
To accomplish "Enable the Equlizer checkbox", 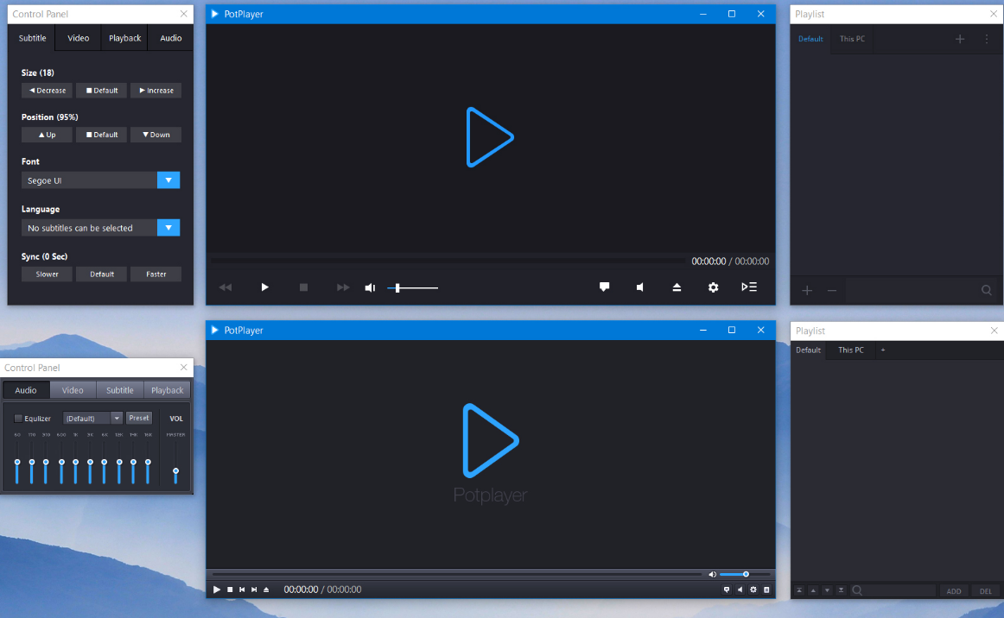I will 18,419.
